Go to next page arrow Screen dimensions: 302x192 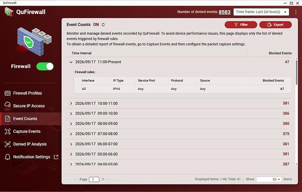(110, 179)
